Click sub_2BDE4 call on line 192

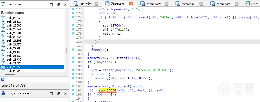tap(108, 90)
